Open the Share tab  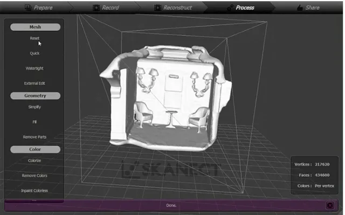[308, 8]
